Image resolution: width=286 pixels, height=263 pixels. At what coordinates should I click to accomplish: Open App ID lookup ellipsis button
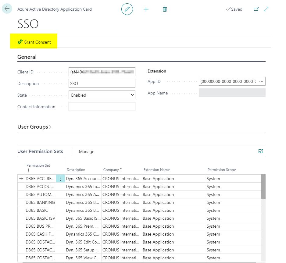click(x=261, y=81)
